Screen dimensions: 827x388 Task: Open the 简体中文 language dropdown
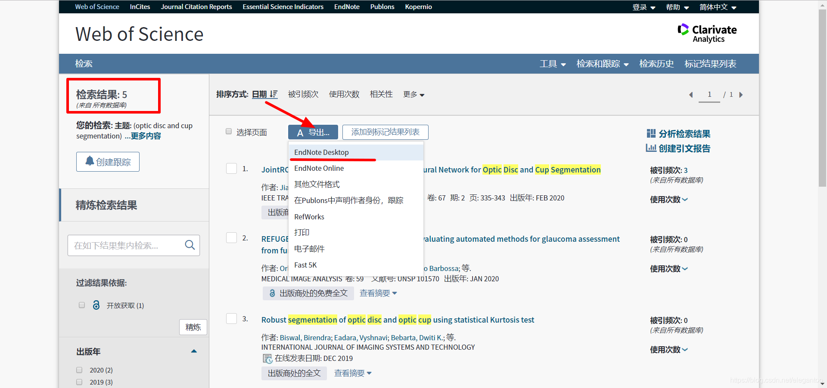point(718,7)
